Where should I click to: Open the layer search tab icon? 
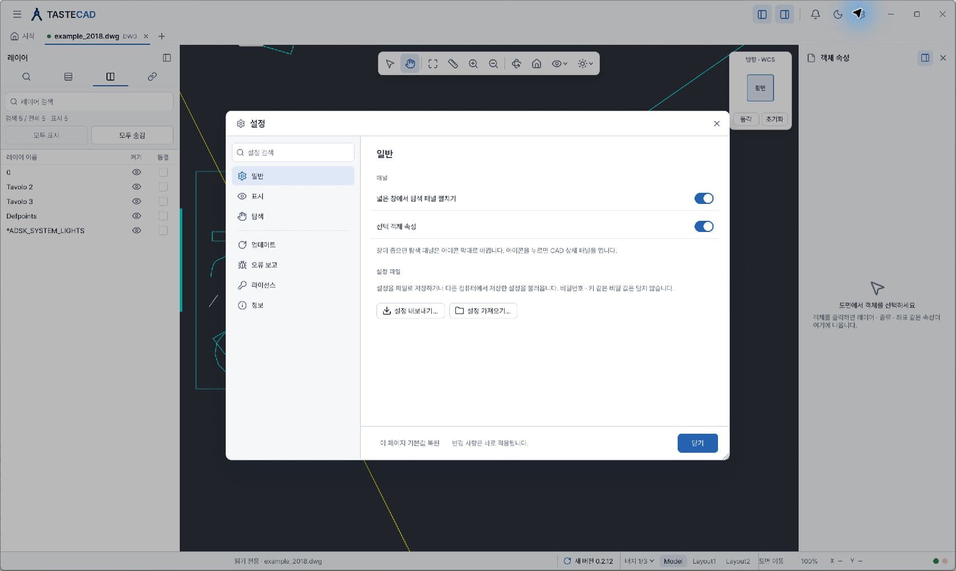[x=26, y=77]
